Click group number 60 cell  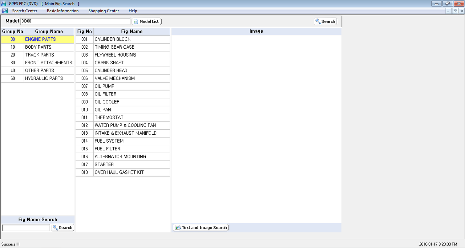[13, 78]
